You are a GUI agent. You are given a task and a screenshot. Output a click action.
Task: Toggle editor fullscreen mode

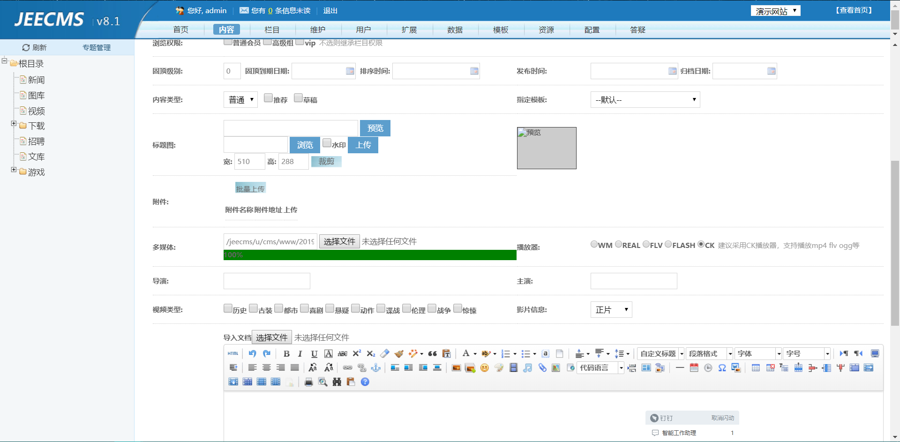[x=875, y=353]
